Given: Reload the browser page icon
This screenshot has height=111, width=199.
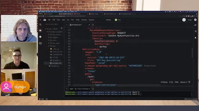Looking at the screenshot, I should click(43, 16).
